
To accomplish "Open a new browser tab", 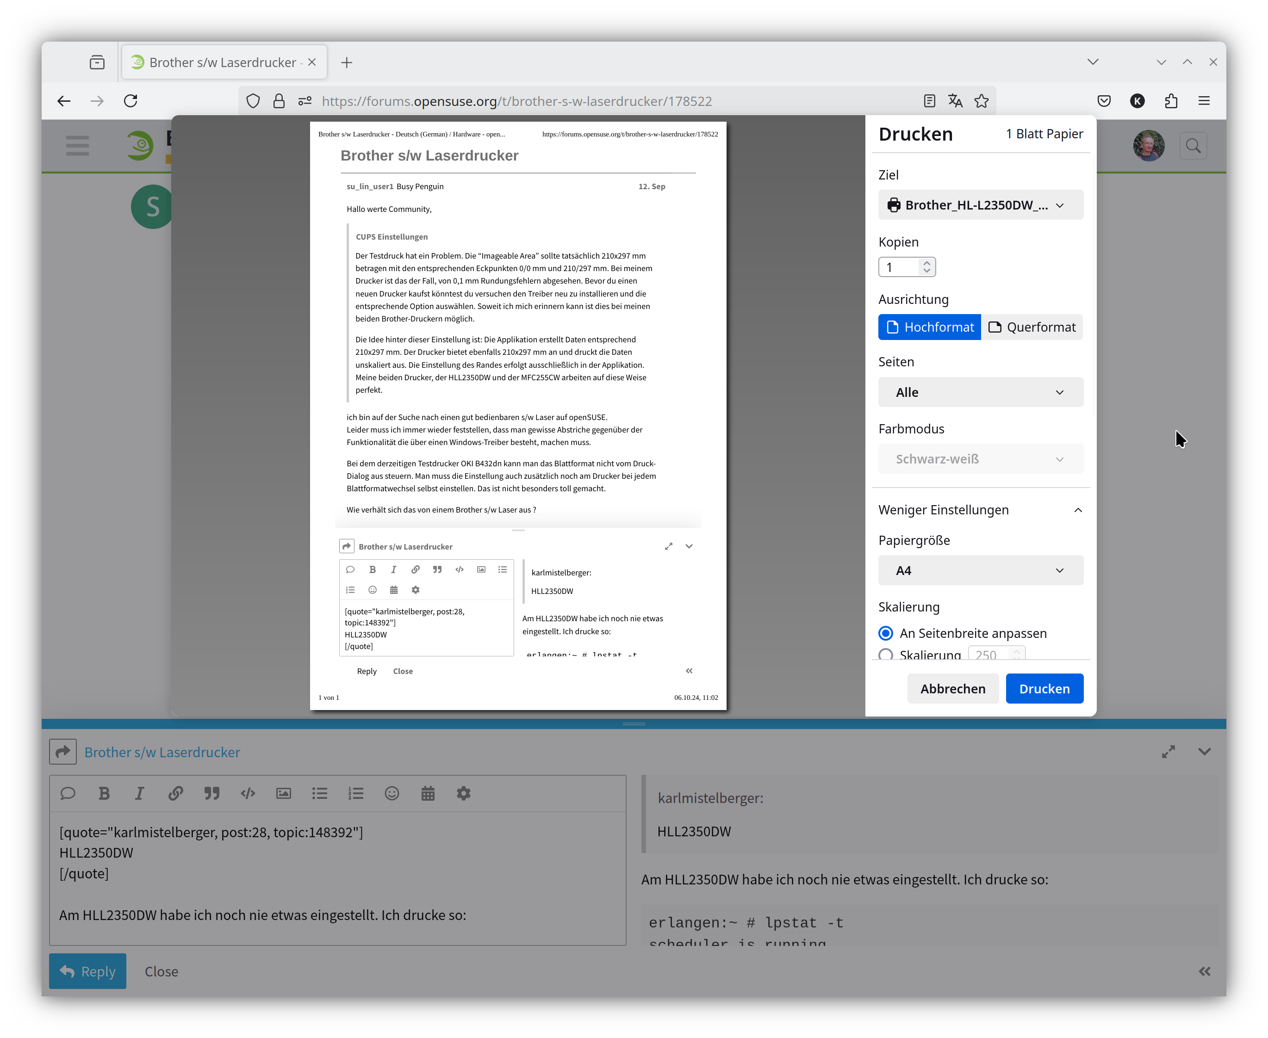I will 346,62.
